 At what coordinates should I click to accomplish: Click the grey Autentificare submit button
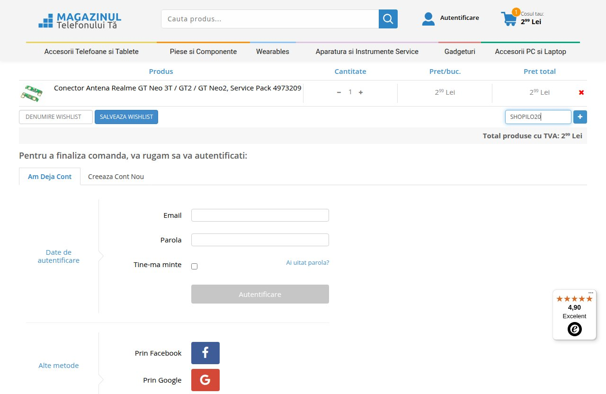(x=260, y=294)
